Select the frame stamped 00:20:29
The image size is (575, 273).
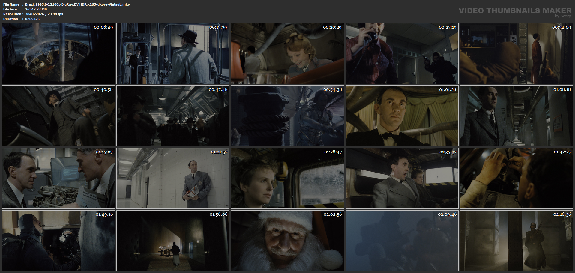point(287,53)
